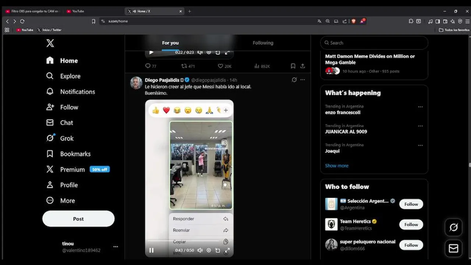
Task: Open Team Heretics avatar
Action: (331, 225)
